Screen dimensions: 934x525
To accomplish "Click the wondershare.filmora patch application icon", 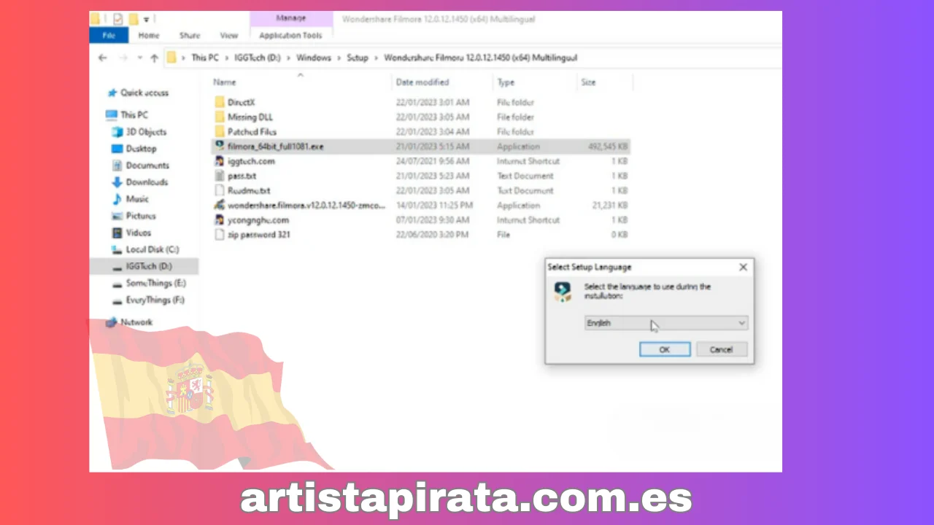I will pyautogui.click(x=220, y=206).
